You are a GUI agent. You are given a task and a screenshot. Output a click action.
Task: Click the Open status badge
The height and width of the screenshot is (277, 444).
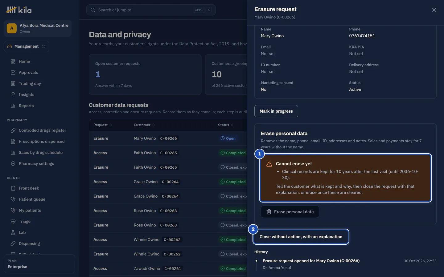tap(228, 138)
